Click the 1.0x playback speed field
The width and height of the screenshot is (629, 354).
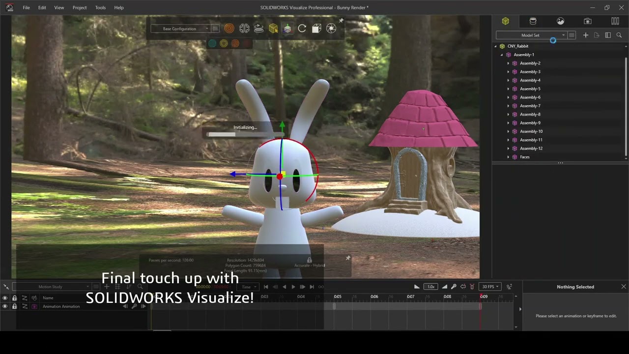431,287
